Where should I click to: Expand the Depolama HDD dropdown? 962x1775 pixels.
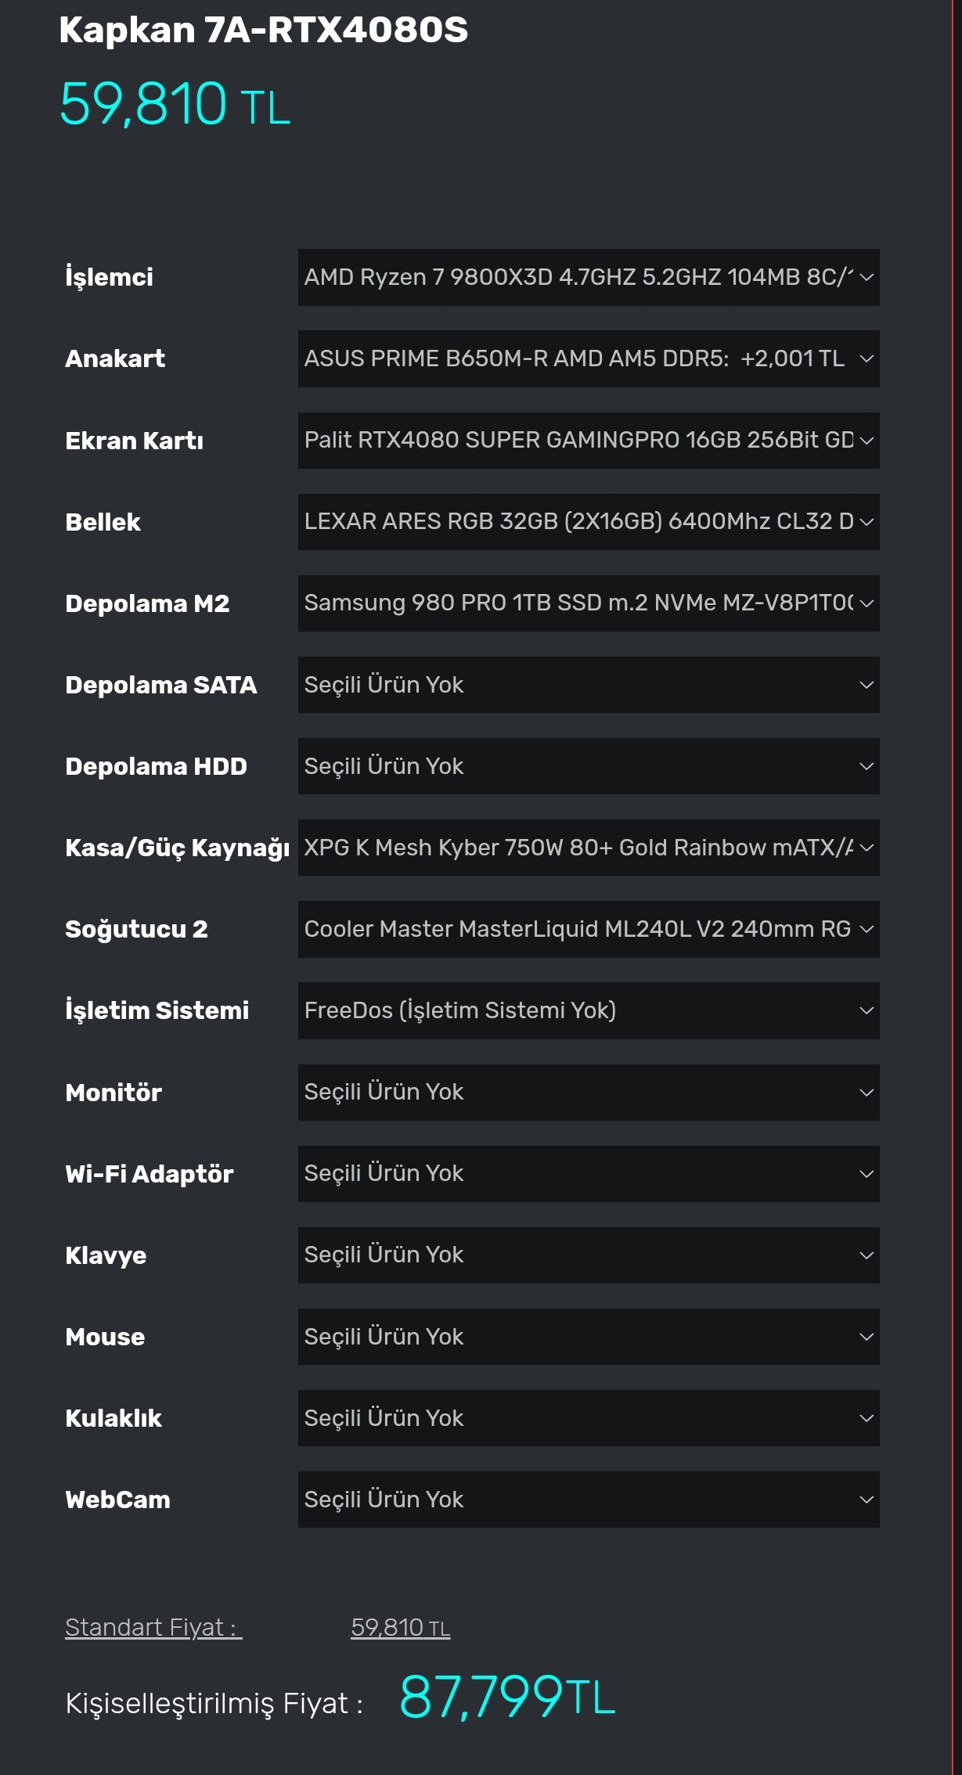588,766
